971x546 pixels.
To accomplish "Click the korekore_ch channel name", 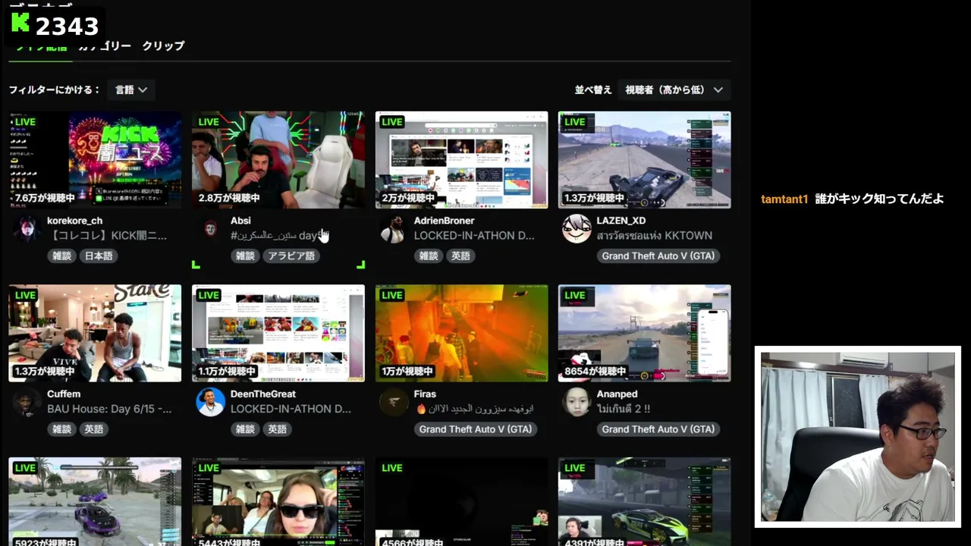I will (74, 221).
